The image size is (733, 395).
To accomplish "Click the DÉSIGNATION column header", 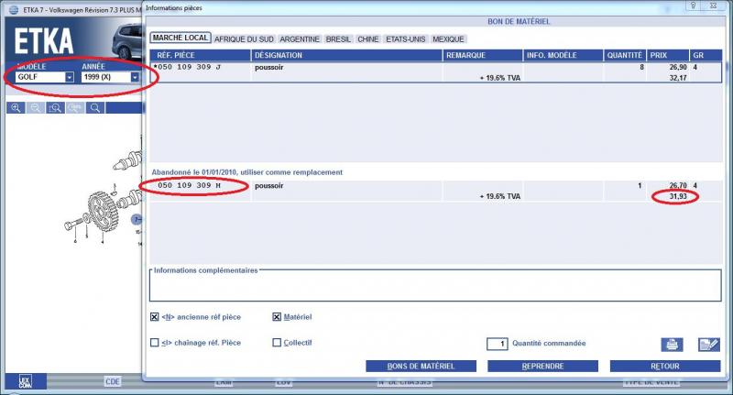I will point(346,55).
